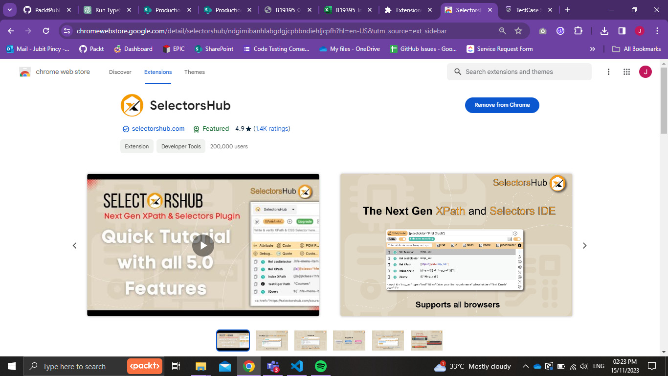Open the Google apps grid
Viewport: 668px width, 376px height.
tap(626, 72)
